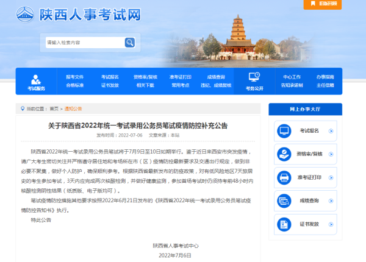Click the 通知公告 breadcrumb link
Viewport: 366px width, 262px height.
pos(73,108)
